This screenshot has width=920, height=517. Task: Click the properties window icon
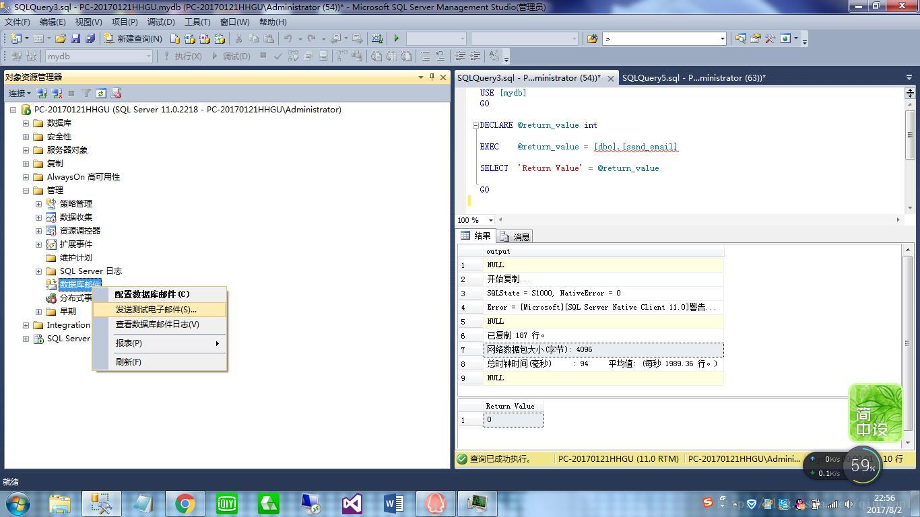pyautogui.click(x=755, y=38)
